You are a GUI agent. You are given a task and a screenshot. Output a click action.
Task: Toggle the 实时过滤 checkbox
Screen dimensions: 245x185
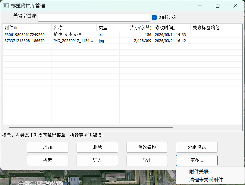click(154, 18)
